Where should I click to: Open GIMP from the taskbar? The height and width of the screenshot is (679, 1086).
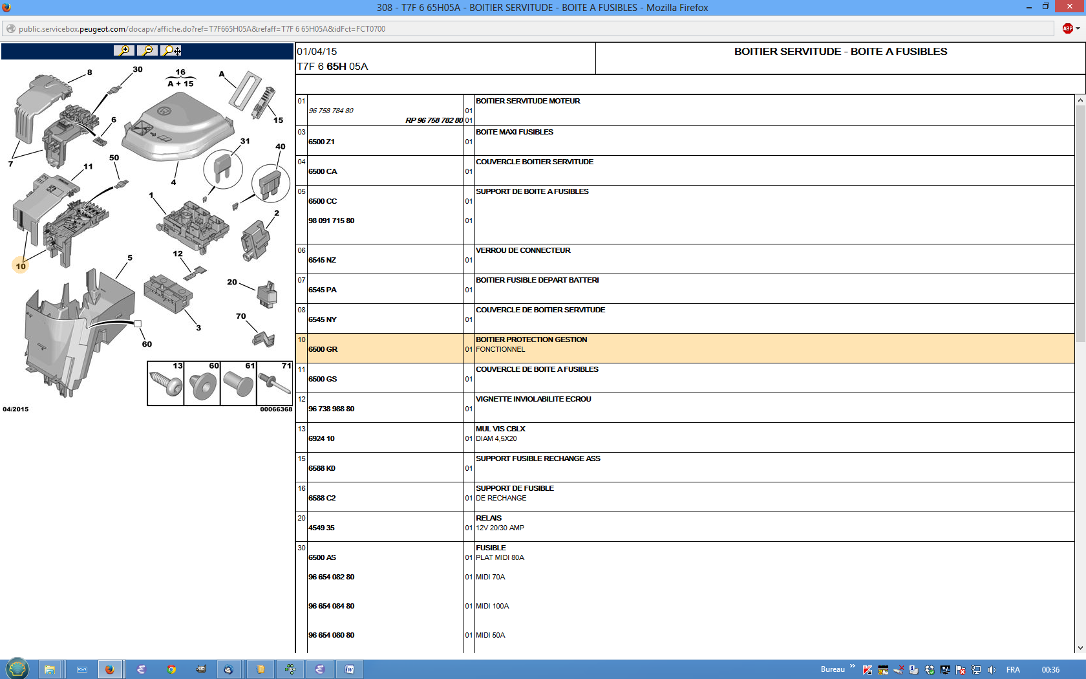[201, 669]
